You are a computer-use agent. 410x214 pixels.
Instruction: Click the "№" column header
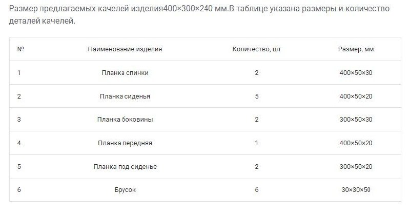pos(21,49)
